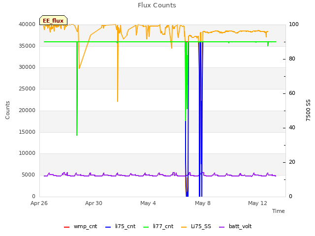This screenshot has width=315, height=236.
Task: Click the orange Li75_SS legend swatch
Action: click(x=184, y=227)
